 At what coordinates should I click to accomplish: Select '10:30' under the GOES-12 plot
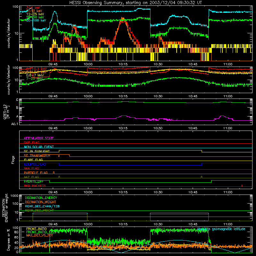(x=158, y=128)
